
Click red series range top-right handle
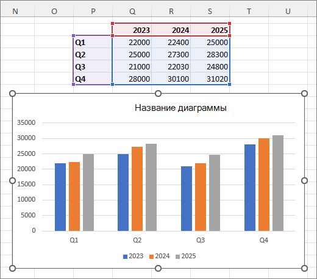click(x=229, y=24)
